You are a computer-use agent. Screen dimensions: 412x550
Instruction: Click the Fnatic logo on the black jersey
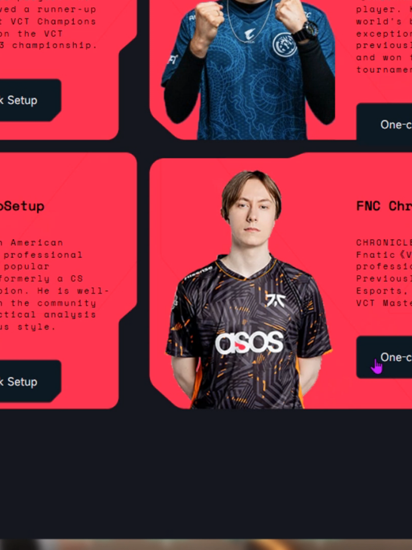(275, 300)
